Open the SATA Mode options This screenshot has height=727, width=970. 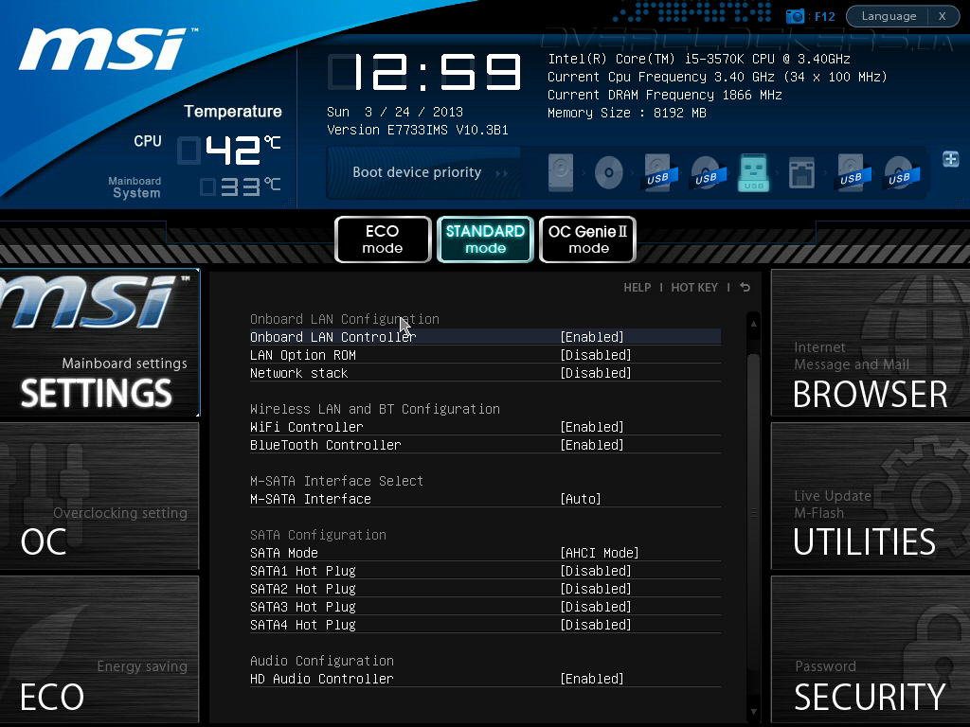[x=485, y=553]
